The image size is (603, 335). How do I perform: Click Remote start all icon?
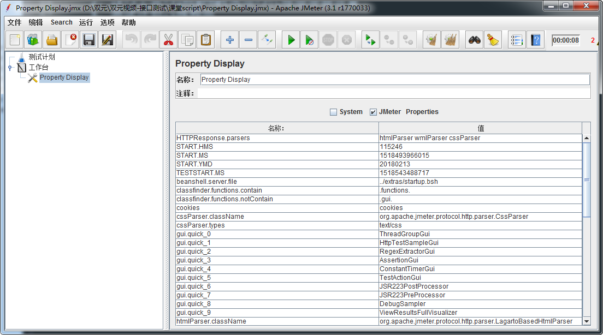pyautogui.click(x=371, y=40)
